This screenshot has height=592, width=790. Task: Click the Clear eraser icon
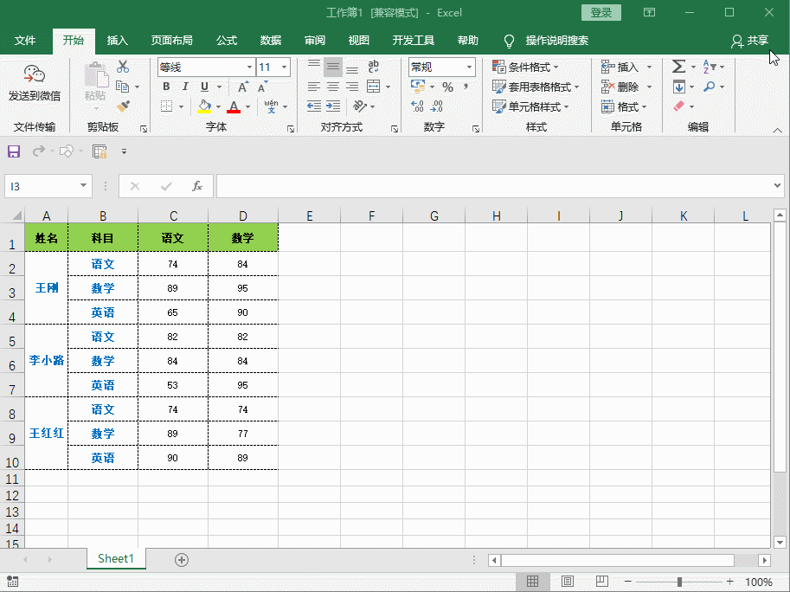point(678,106)
